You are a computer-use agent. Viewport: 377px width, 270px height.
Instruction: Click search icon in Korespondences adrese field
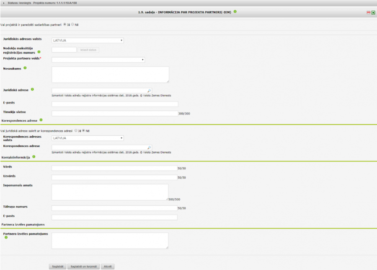point(149,147)
